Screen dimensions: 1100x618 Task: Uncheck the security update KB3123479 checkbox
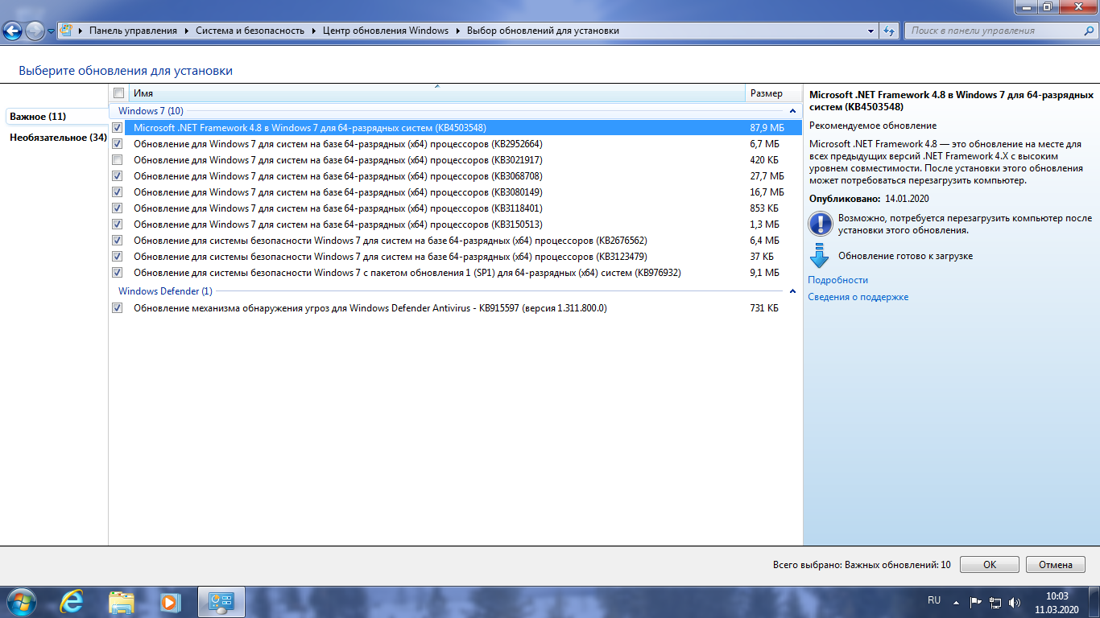[118, 256]
